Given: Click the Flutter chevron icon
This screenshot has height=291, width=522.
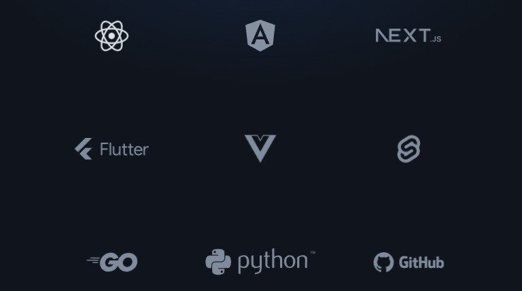Looking at the screenshot, I should click(83, 149).
